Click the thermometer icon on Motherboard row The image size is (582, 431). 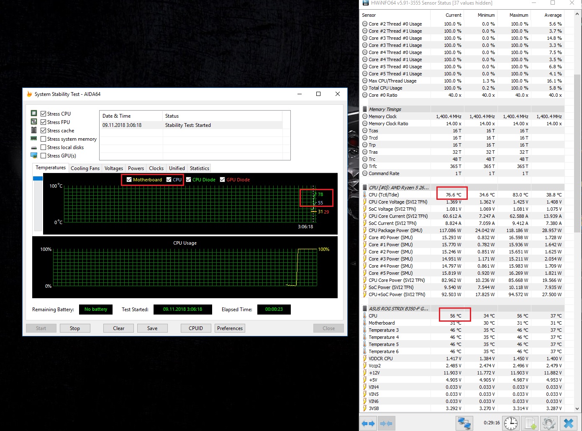pos(365,323)
